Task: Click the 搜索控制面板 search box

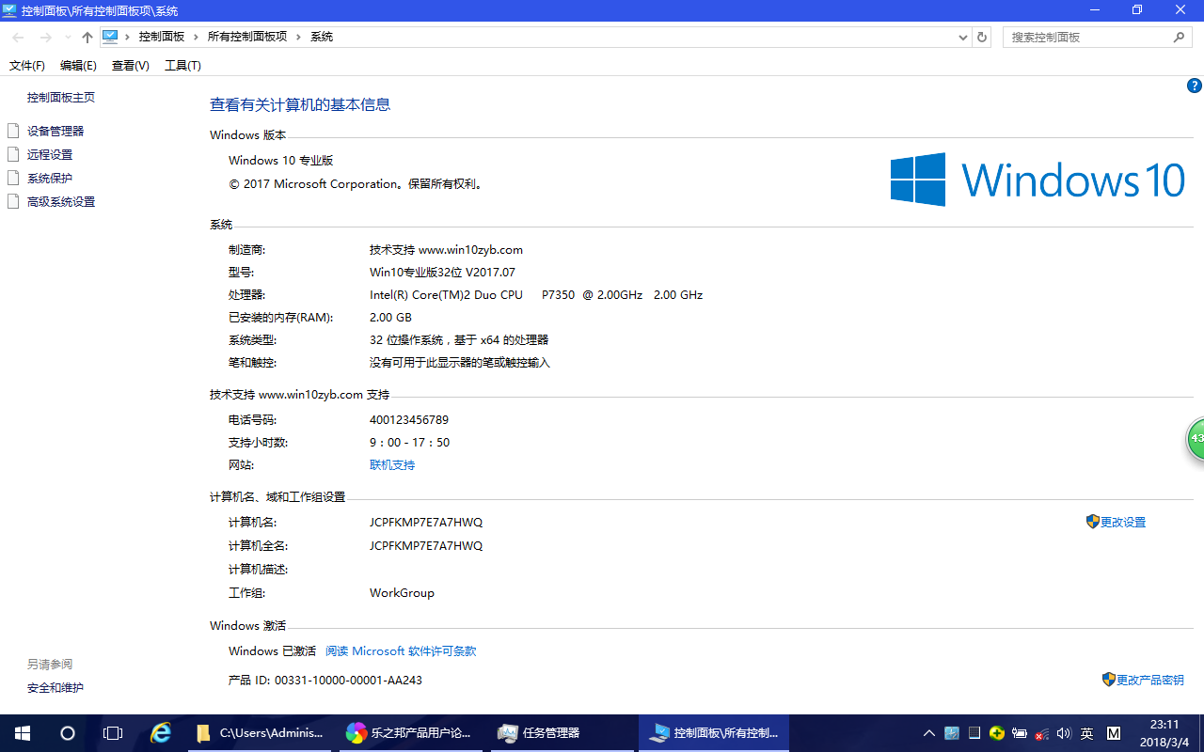Action: click(x=1091, y=37)
